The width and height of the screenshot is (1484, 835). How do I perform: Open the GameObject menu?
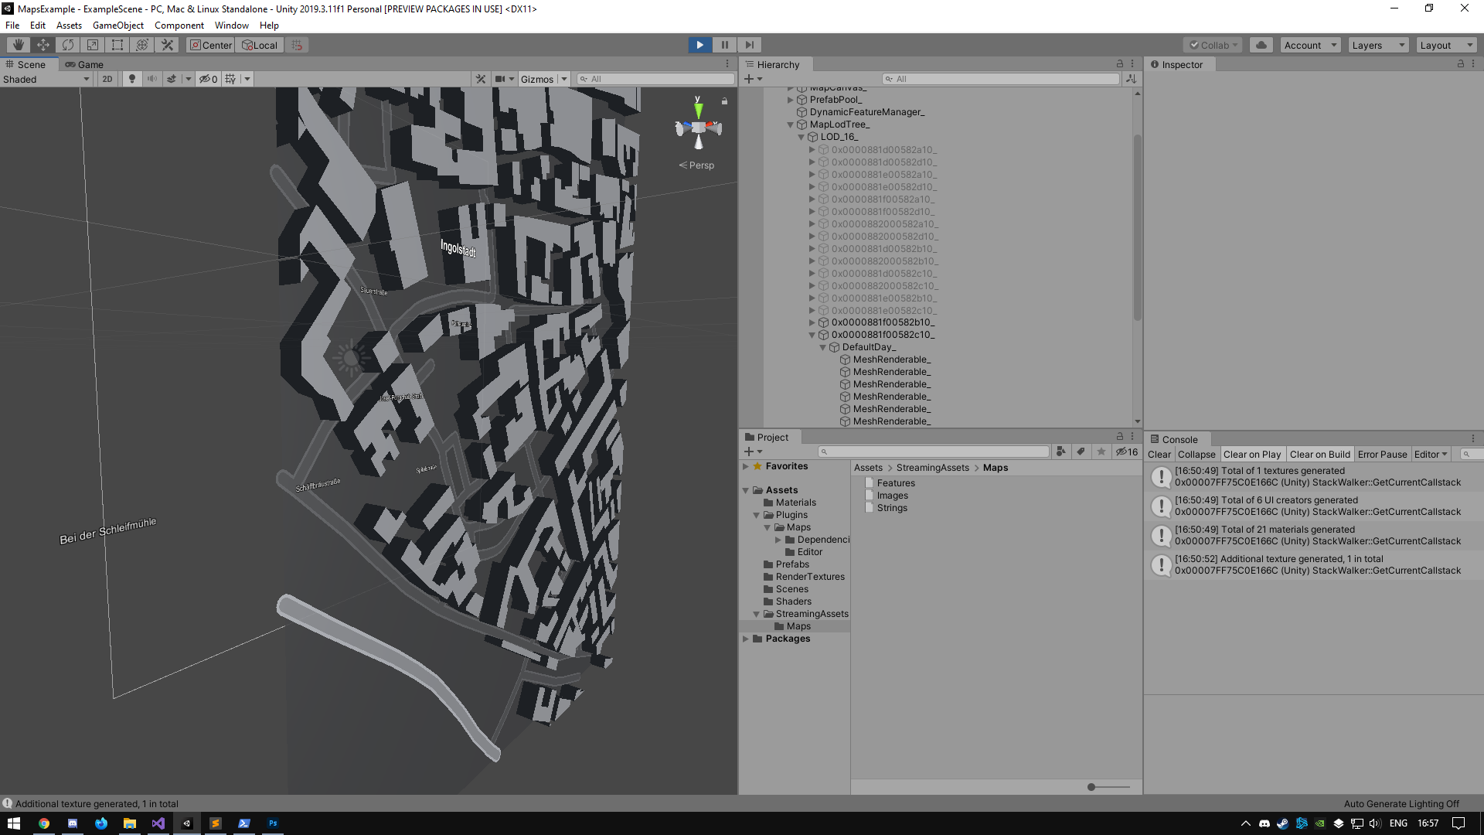tap(117, 26)
